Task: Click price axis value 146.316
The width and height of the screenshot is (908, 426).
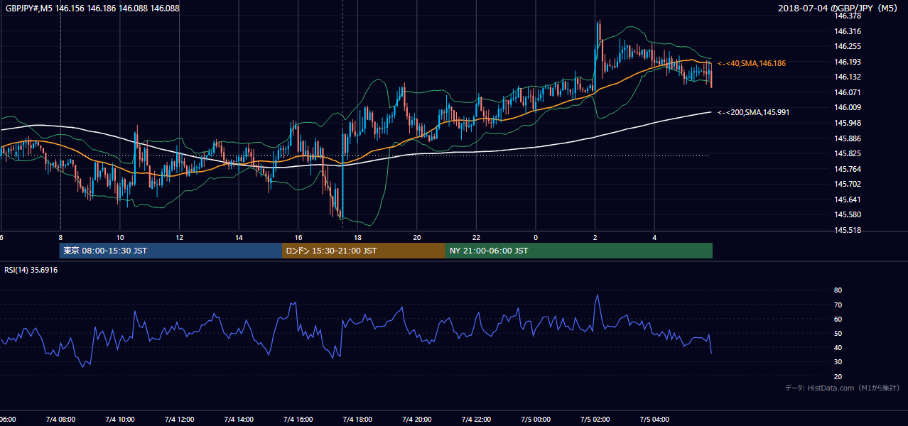Action: [x=848, y=31]
